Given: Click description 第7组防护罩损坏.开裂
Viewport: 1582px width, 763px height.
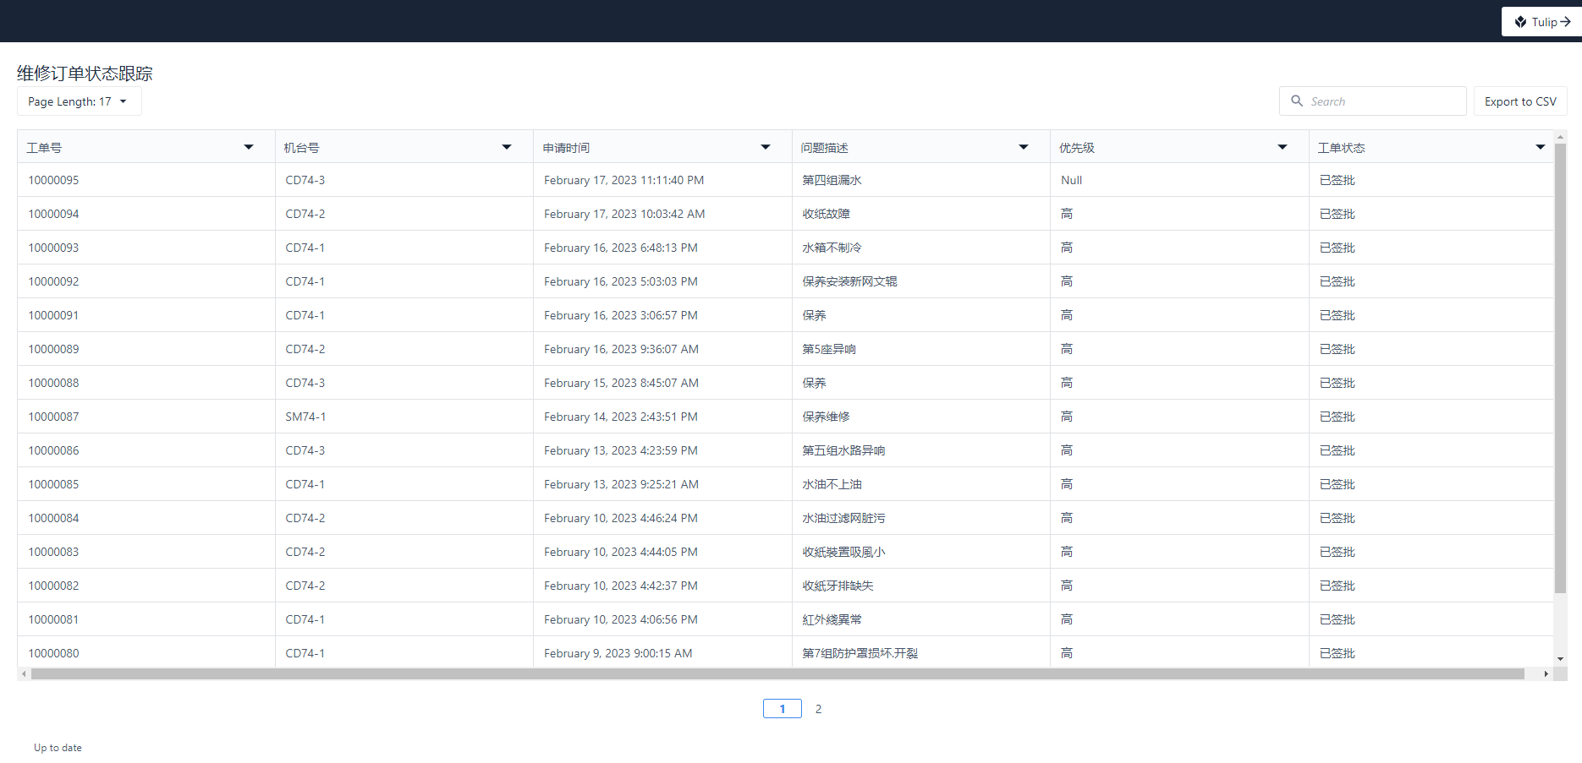Looking at the screenshot, I should pyautogui.click(x=860, y=653).
